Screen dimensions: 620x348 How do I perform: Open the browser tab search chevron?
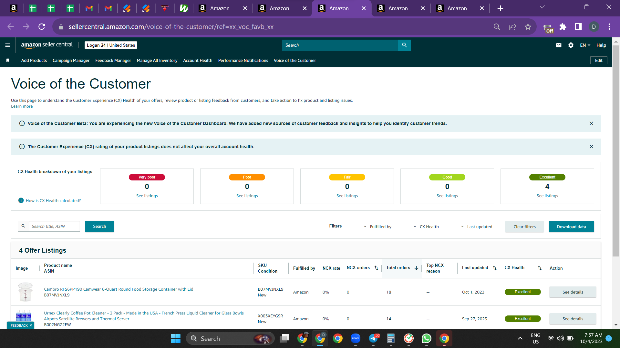tap(542, 7)
